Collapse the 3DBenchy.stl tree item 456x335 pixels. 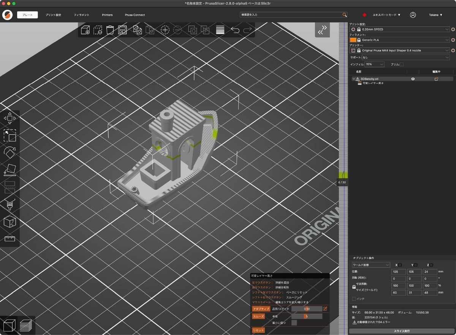click(353, 79)
